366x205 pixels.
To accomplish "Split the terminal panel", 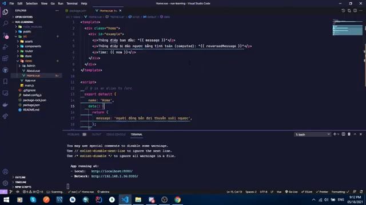I will tap(343, 134).
